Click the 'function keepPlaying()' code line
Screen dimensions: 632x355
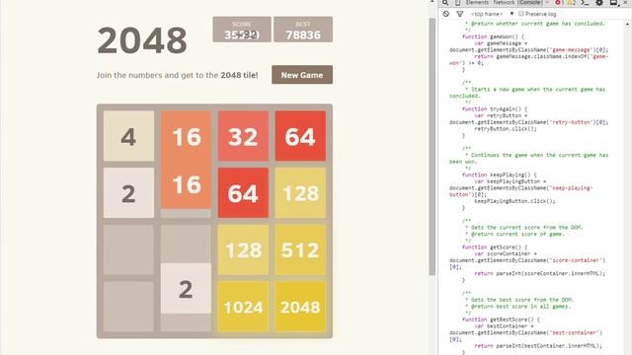(500, 176)
